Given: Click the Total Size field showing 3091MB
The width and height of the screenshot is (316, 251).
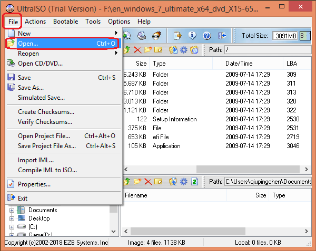Looking at the screenshot, I should (x=285, y=36).
